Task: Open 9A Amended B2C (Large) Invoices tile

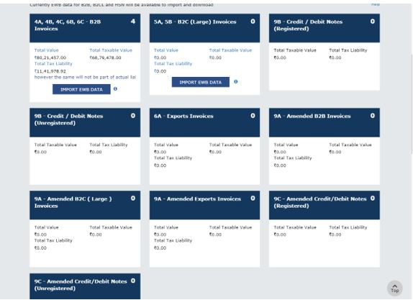Action: tap(85, 205)
